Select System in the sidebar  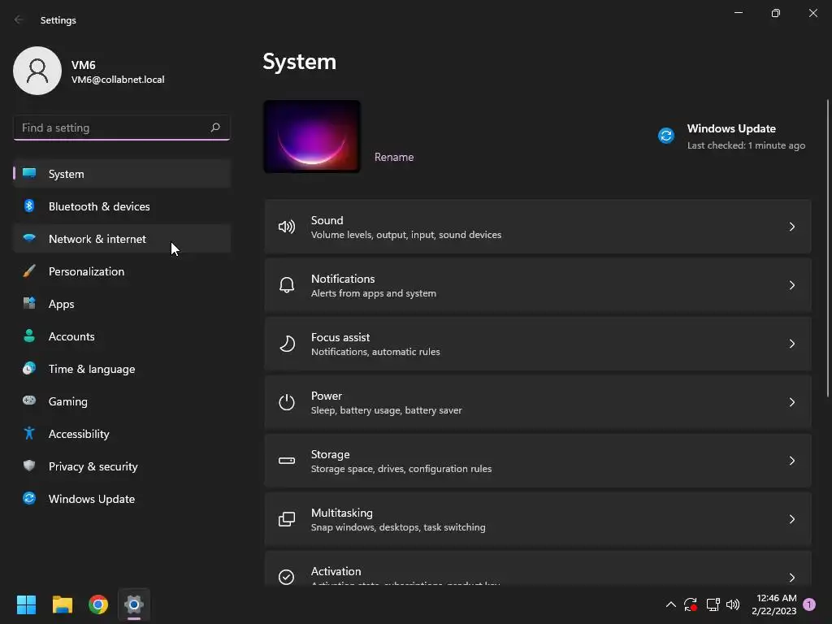[122, 174]
